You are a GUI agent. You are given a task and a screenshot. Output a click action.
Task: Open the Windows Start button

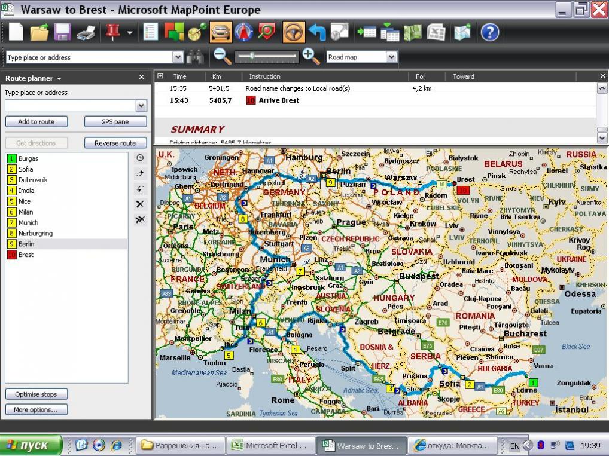point(31,445)
